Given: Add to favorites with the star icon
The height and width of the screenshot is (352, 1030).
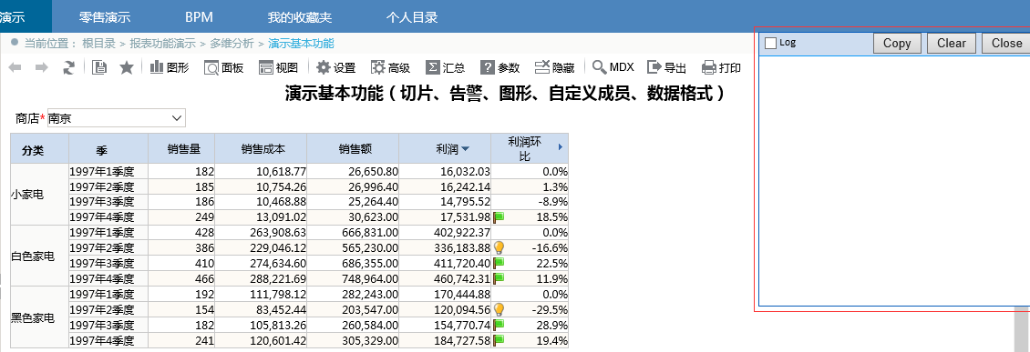Looking at the screenshot, I should click(x=126, y=67).
